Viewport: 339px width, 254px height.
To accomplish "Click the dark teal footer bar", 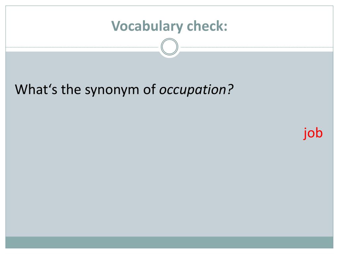I will [x=169, y=242].
